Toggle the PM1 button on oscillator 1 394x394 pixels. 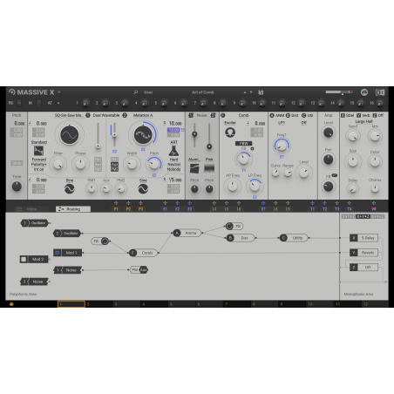pyautogui.click(x=98, y=160)
